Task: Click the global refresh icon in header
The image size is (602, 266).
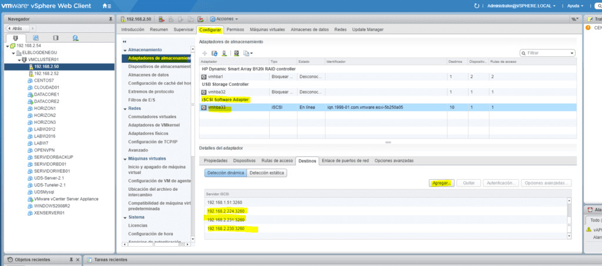Action: 476,5
